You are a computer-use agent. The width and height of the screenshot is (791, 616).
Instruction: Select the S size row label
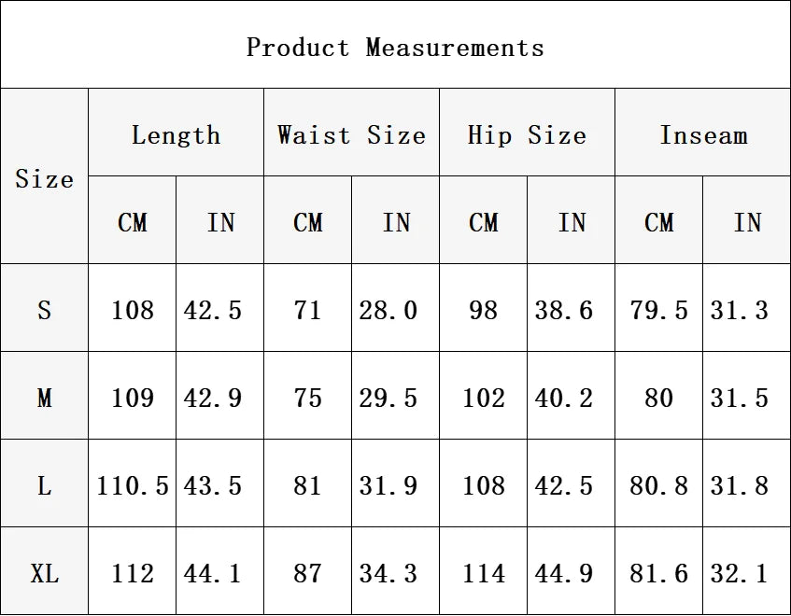[x=45, y=307]
